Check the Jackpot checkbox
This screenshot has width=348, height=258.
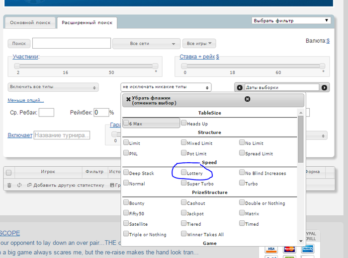(183, 212)
